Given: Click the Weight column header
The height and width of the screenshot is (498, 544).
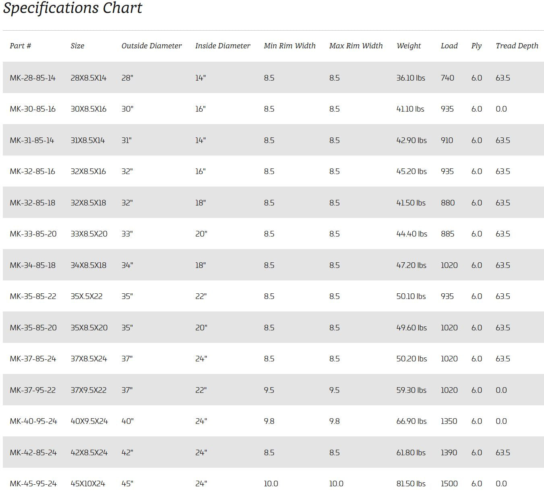Looking at the screenshot, I should point(408,46).
